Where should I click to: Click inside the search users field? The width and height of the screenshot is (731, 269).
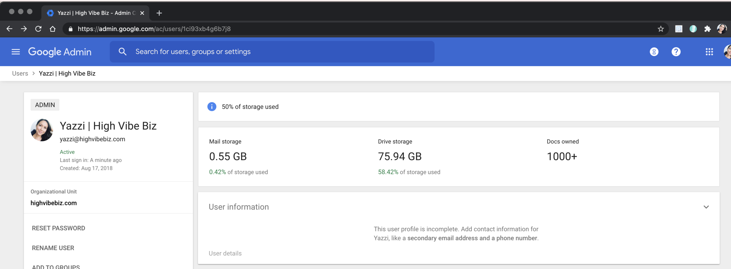(x=234, y=51)
